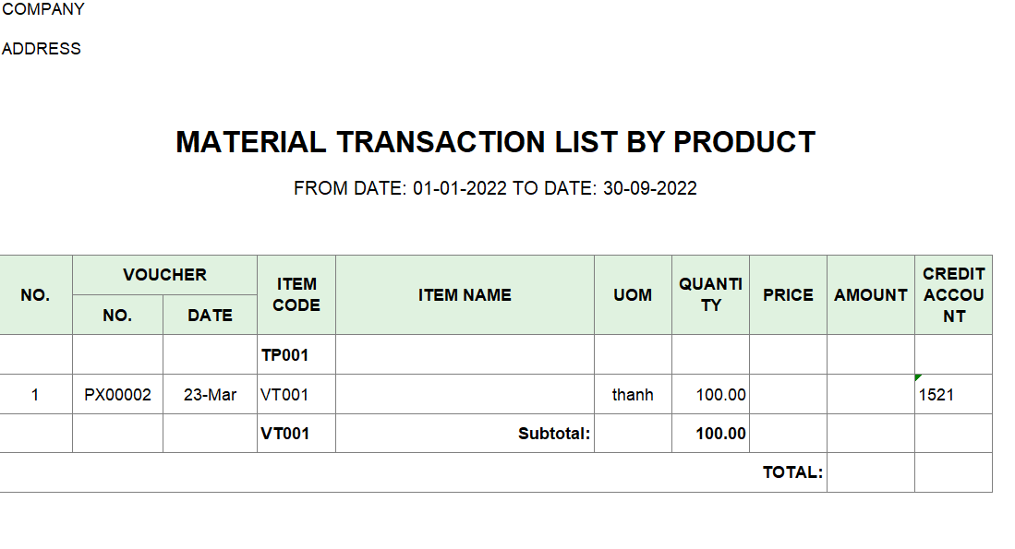This screenshot has width=1015, height=549.
Task: Select the ADDRESS label cell
Action: [42, 49]
